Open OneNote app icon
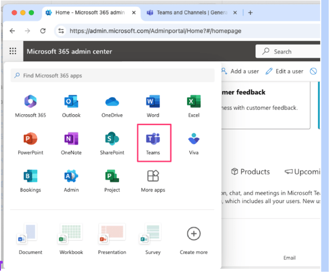The width and height of the screenshot is (329, 272). pyautogui.click(x=71, y=139)
